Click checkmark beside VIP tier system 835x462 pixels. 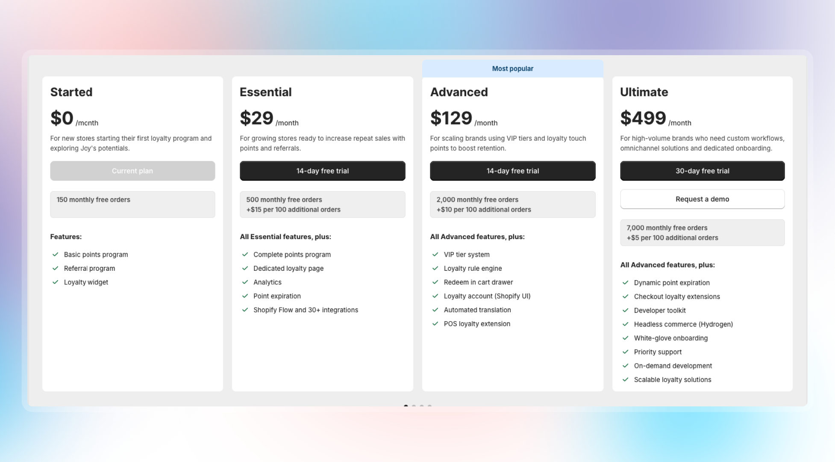[435, 255]
